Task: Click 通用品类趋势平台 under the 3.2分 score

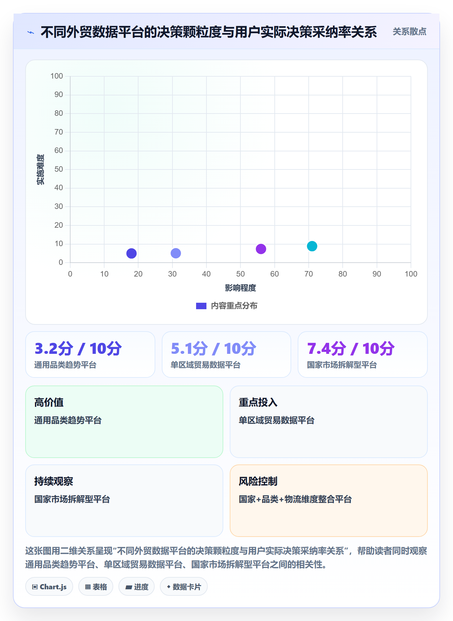Action: click(x=65, y=365)
